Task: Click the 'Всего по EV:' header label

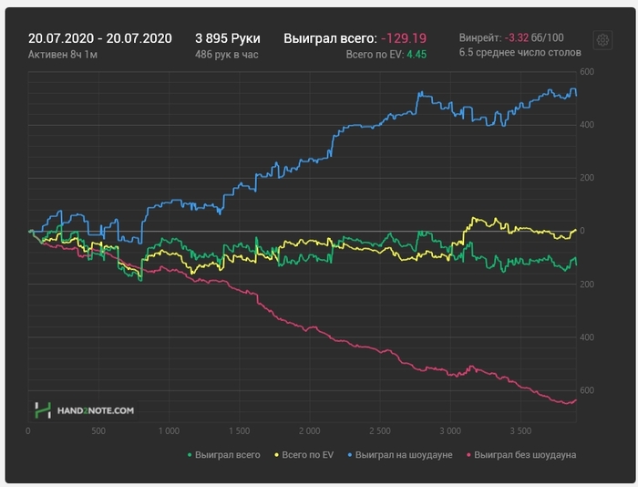Action: click(375, 55)
